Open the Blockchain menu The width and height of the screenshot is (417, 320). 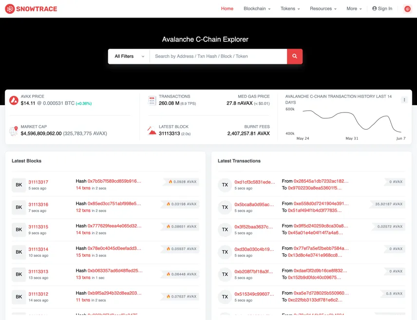(257, 8)
